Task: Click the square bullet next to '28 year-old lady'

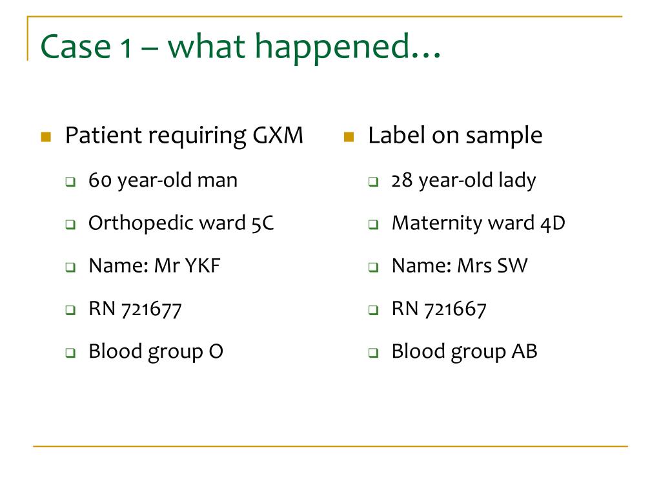Action: tap(373, 181)
